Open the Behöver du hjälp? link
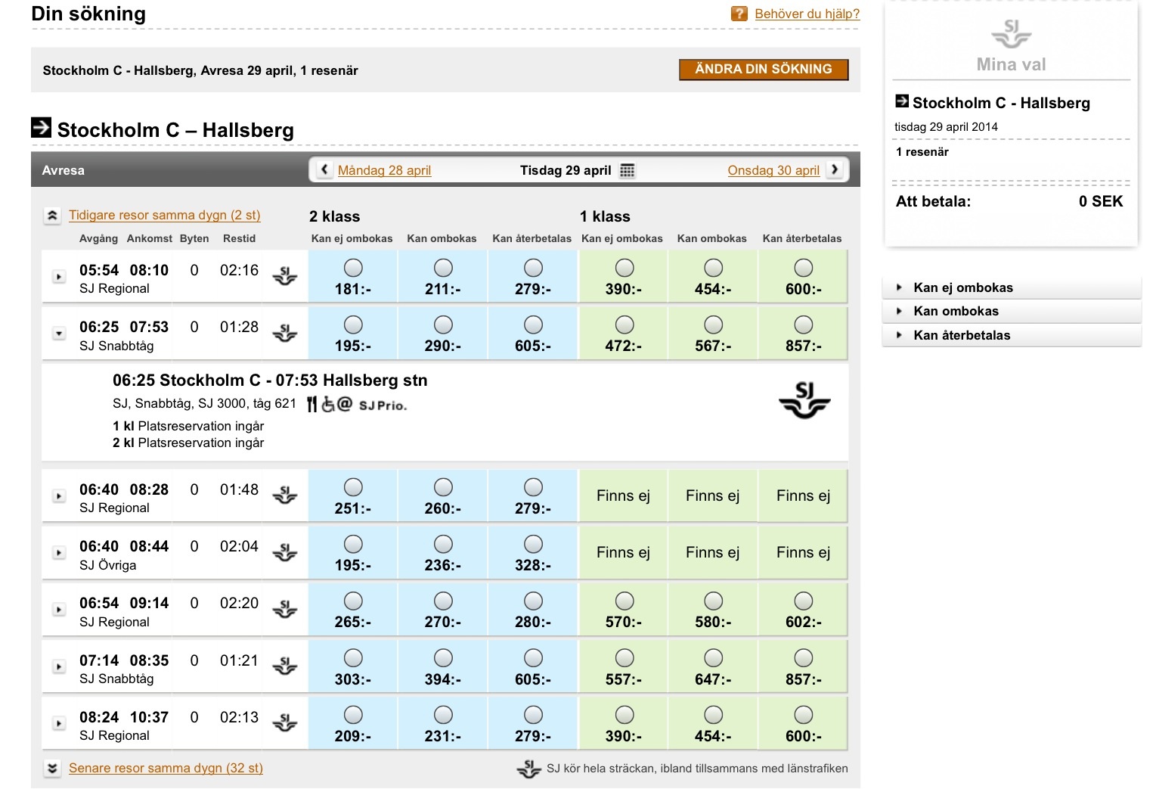1156x789 pixels. click(807, 14)
